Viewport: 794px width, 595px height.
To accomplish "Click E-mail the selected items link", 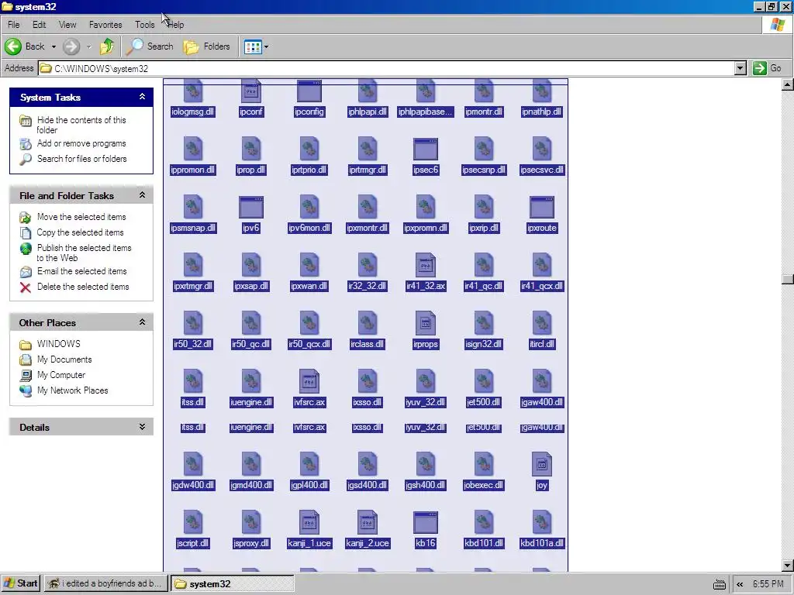I will click(81, 271).
